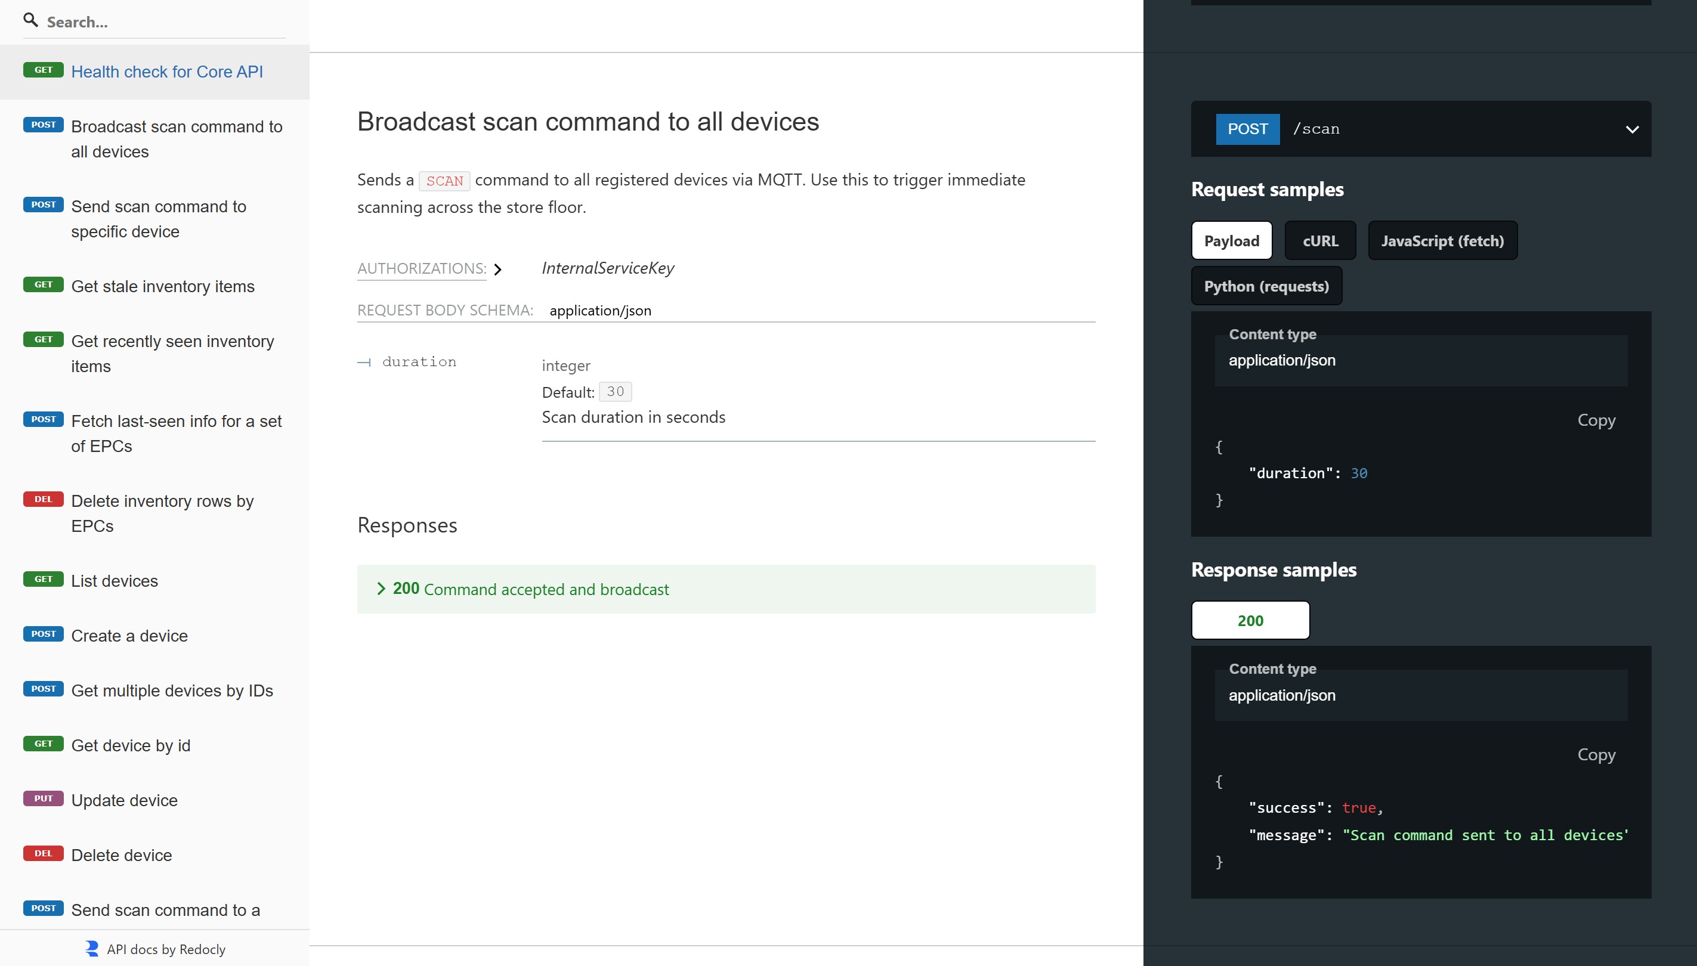1697x966 pixels.
Task: Click response sample application/json content type
Action: [x=1421, y=695]
